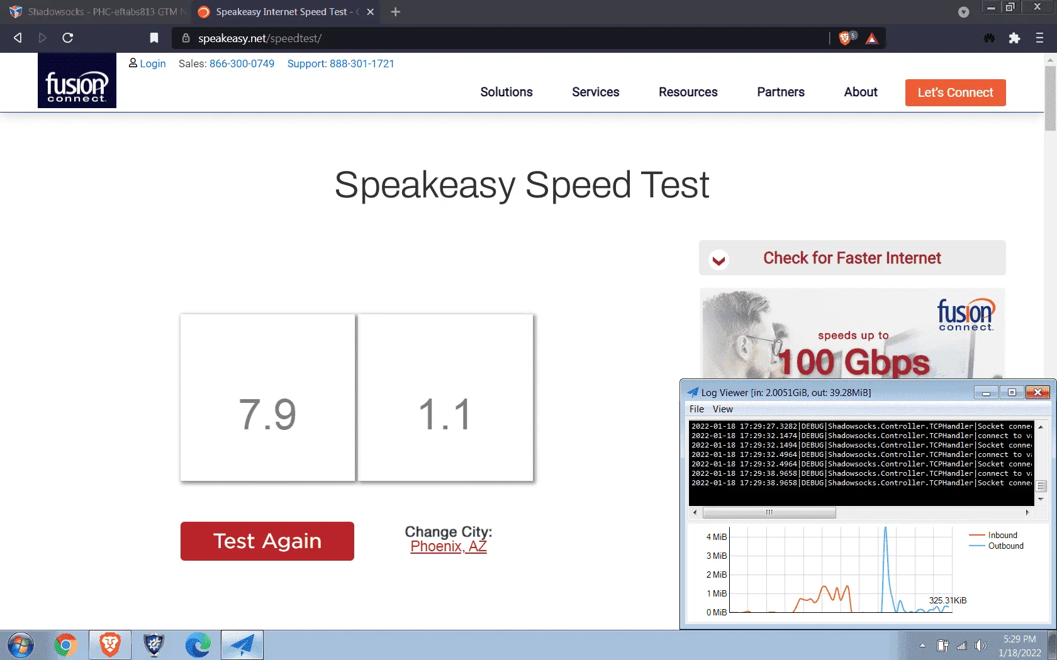Viewport: 1057px width, 660px height.
Task: Bookmark this page with bookmark icon
Action: [x=154, y=38]
